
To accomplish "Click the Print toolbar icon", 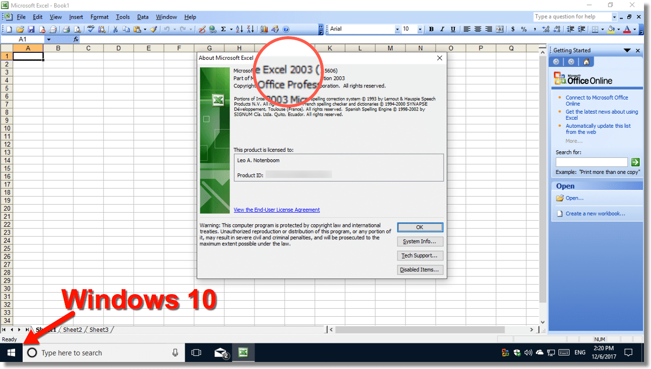I will tap(66, 29).
